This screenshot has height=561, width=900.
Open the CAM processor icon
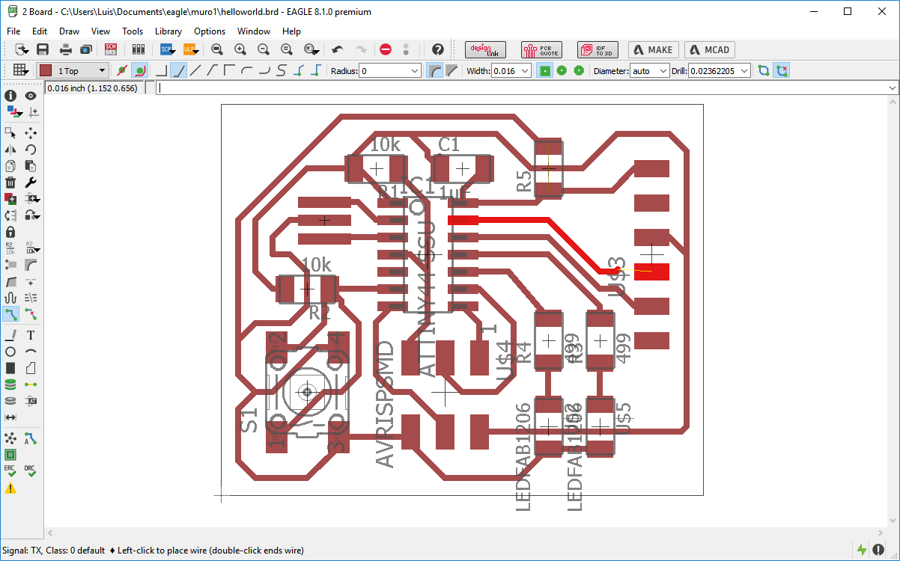coord(86,49)
